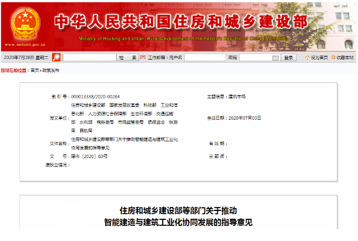Click the home icon beside 设为首页
Viewport: 358px width, 241px height.
pyautogui.click(x=307, y=57)
